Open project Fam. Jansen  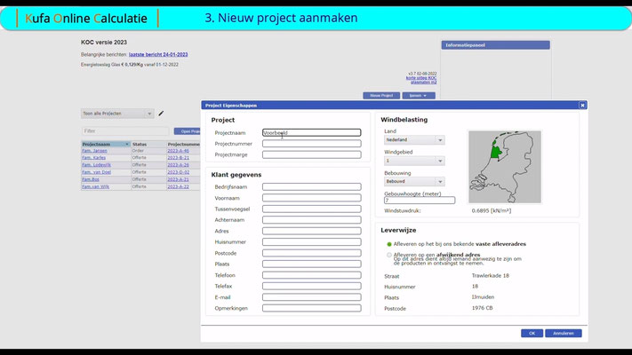pos(95,151)
